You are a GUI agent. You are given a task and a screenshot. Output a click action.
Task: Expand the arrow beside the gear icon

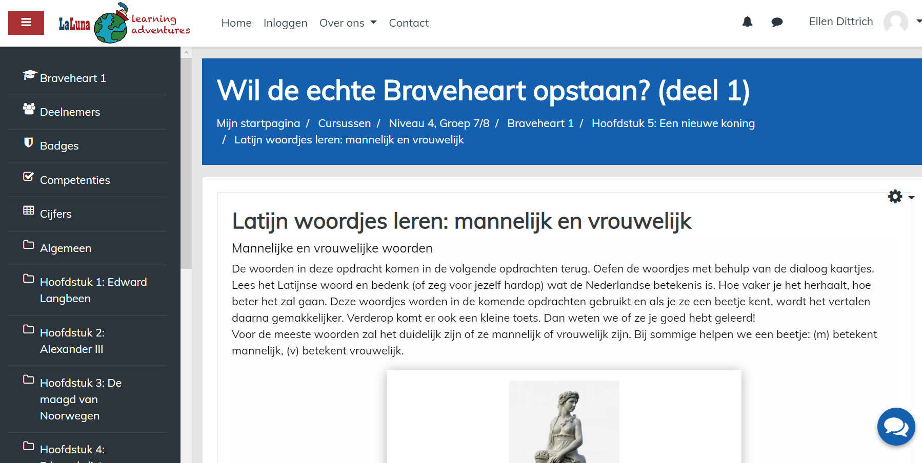(911, 198)
